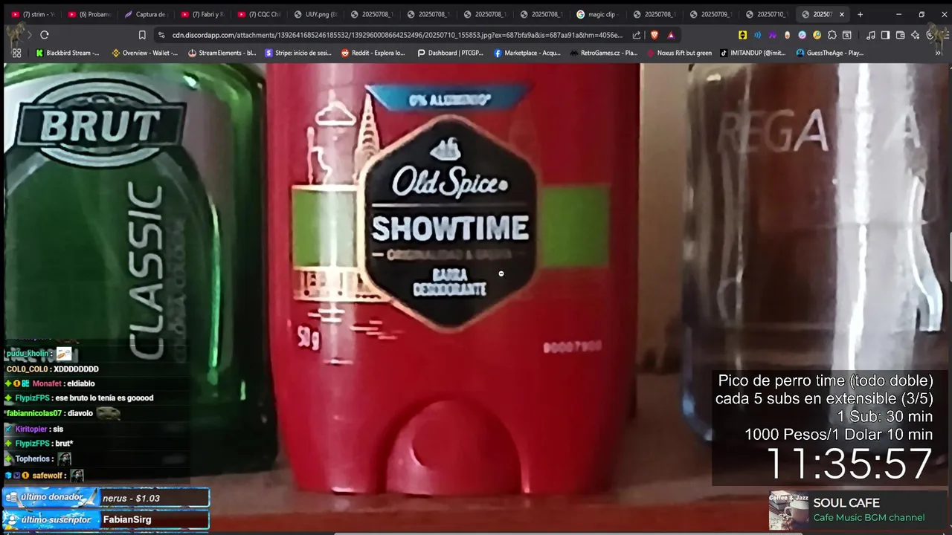The height and width of the screenshot is (535, 952).
Task: Open the blue sound-wave extension icon
Action: pyautogui.click(x=757, y=35)
